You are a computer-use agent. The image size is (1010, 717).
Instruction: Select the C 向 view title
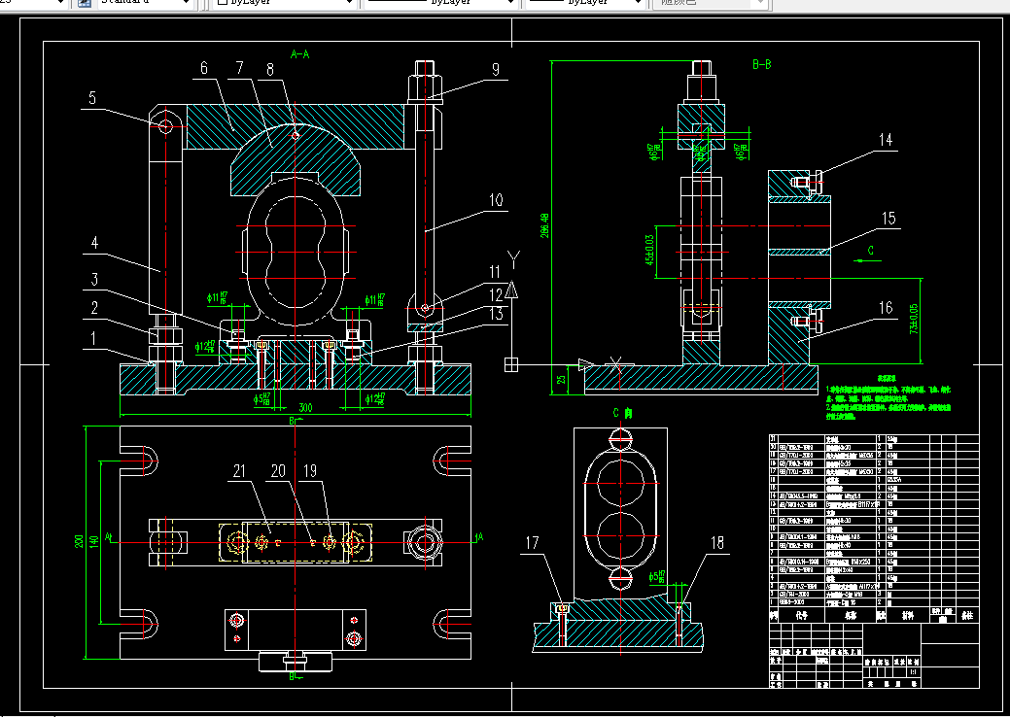(622, 413)
